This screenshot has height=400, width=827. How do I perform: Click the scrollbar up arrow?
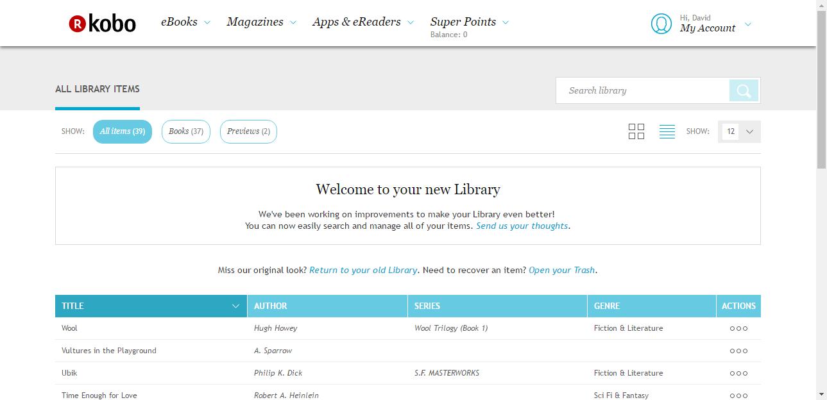(x=821, y=5)
